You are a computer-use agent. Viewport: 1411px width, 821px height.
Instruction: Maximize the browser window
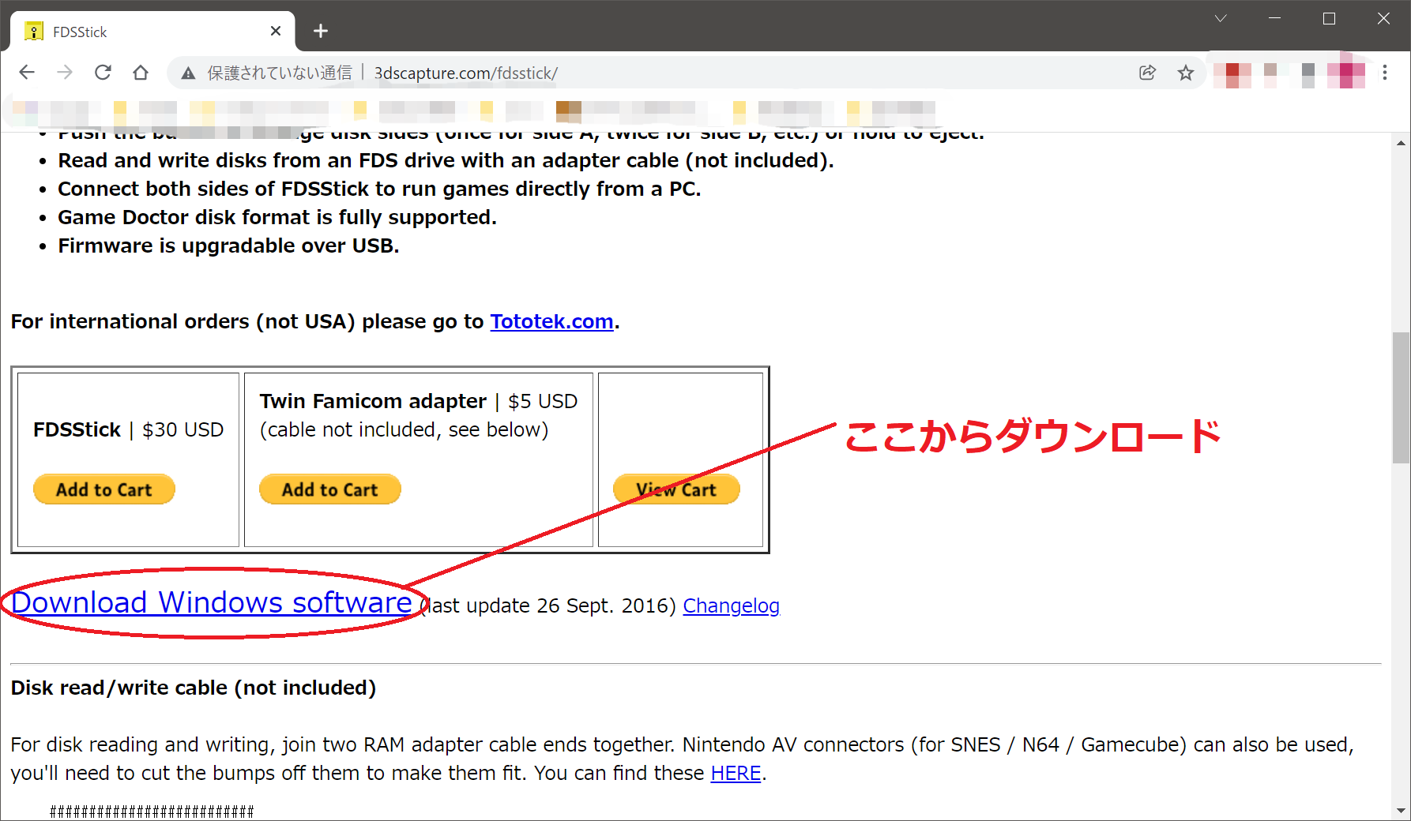tap(1329, 18)
